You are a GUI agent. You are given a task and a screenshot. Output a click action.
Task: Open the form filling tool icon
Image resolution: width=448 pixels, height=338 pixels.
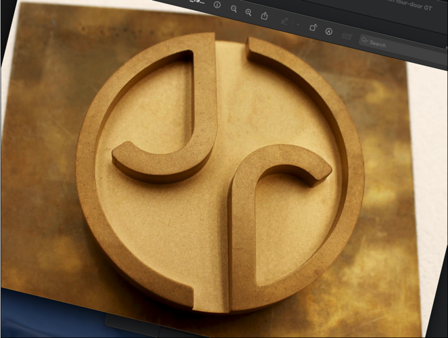point(347,36)
